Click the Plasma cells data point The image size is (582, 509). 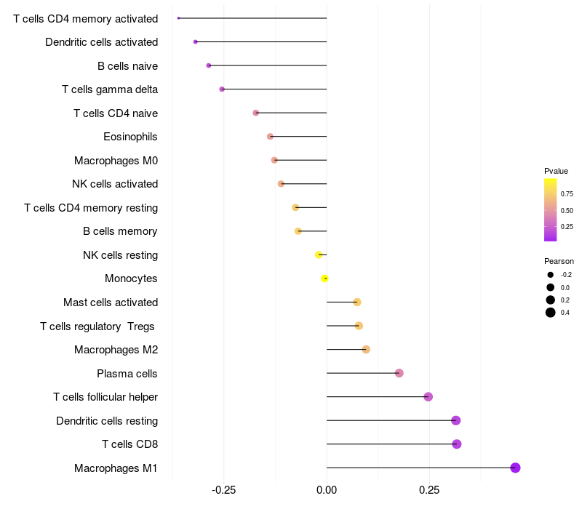point(399,373)
